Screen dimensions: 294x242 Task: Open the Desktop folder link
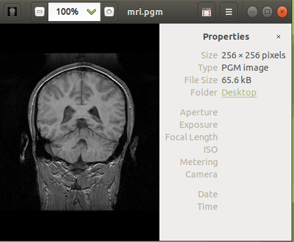coord(239,92)
